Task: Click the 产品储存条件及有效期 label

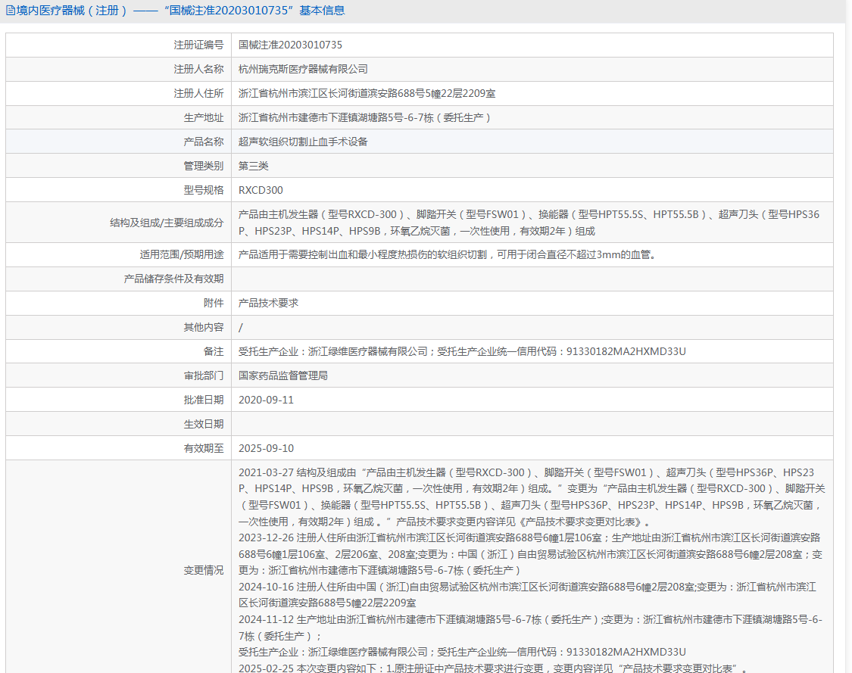Action: (x=173, y=279)
